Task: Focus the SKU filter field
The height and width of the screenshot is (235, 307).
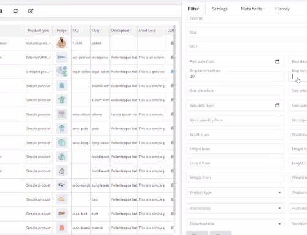Action: pos(246,47)
